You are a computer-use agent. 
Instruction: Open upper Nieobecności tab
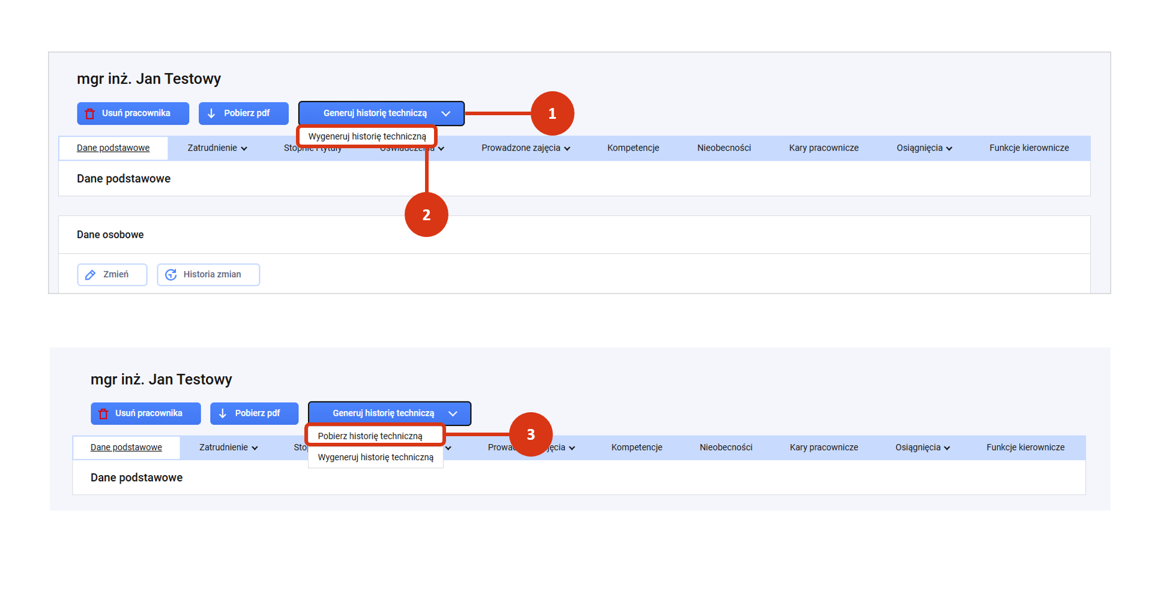tap(724, 148)
